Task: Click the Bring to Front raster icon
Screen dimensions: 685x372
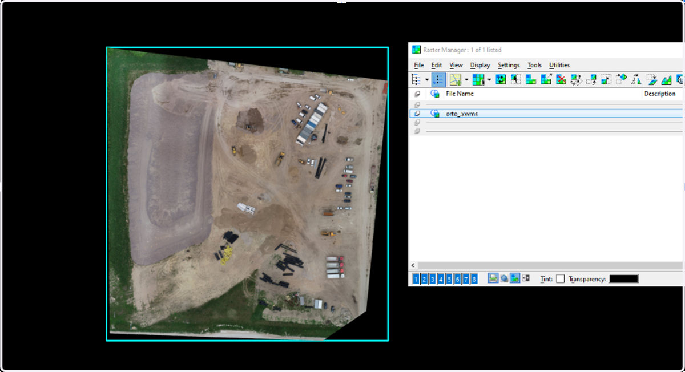Action: pyautogui.click(x=531, y=80)
